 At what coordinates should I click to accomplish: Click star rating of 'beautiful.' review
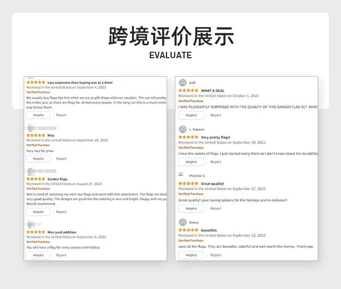click(188, 230)
